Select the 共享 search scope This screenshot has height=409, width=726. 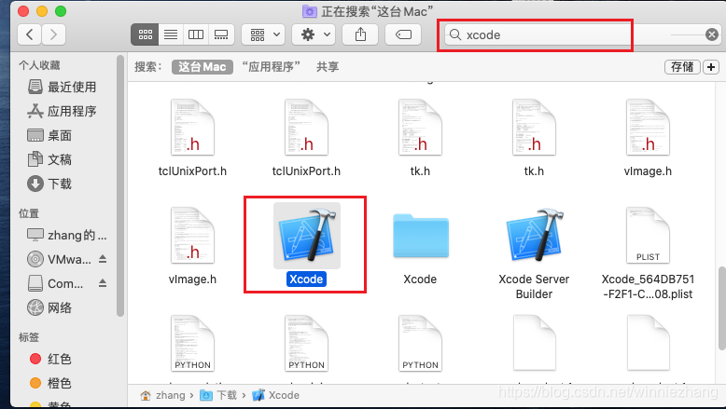tap(328, 67)
